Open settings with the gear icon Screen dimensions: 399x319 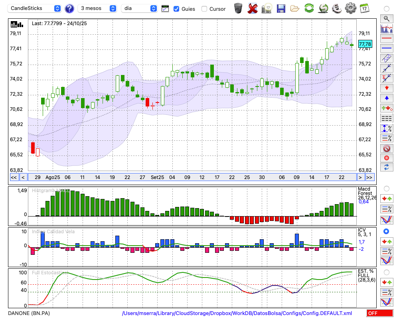coord(350,8)
